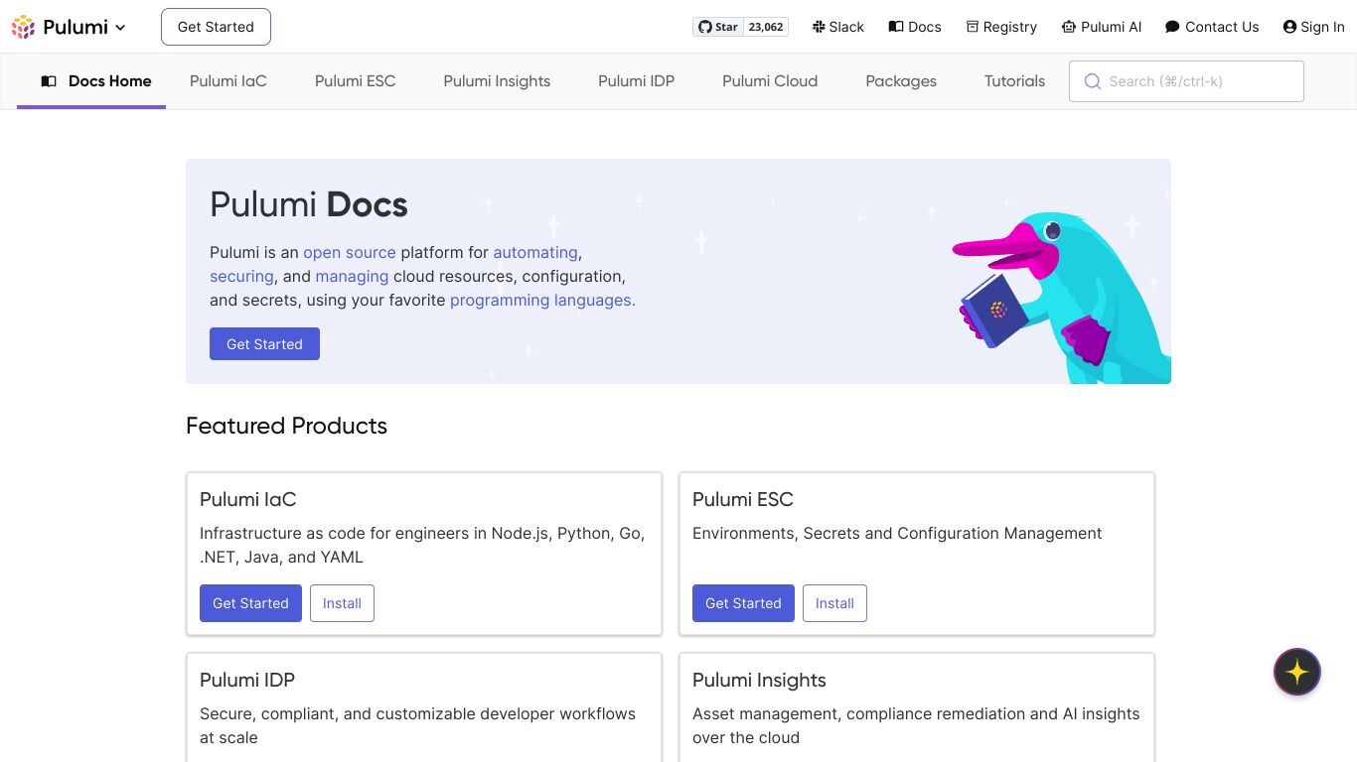The image size is (1357, 762).
Task: Switch to the Pulumi Cloud tab
Action: click(x=770, y=81)
